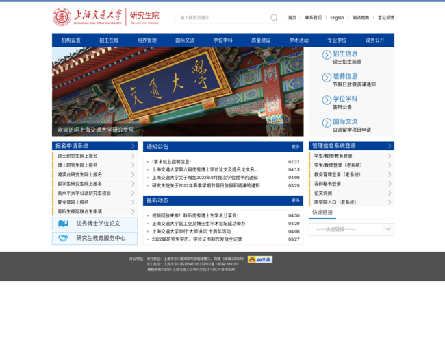Open 研究生教育服务中心 banner button
This screenshot has width=445, height=343.
(x=94, y=238)
